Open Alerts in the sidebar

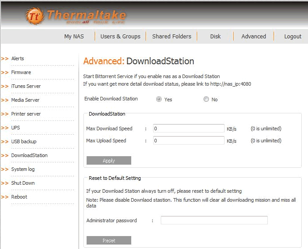[x=17, y=58]
